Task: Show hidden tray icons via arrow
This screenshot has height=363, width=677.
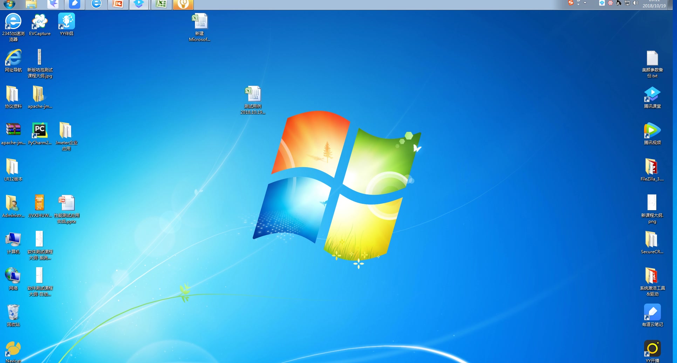Action: tap(585, 3)
